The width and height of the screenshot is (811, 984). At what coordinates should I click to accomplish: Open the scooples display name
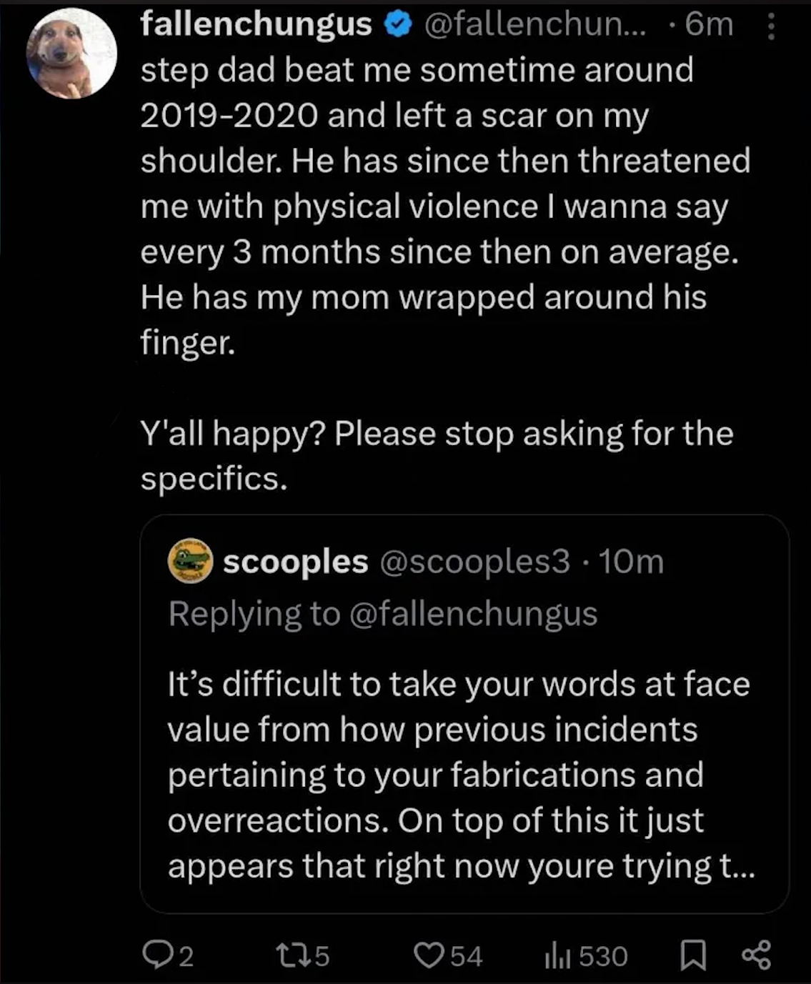(295, 562)
